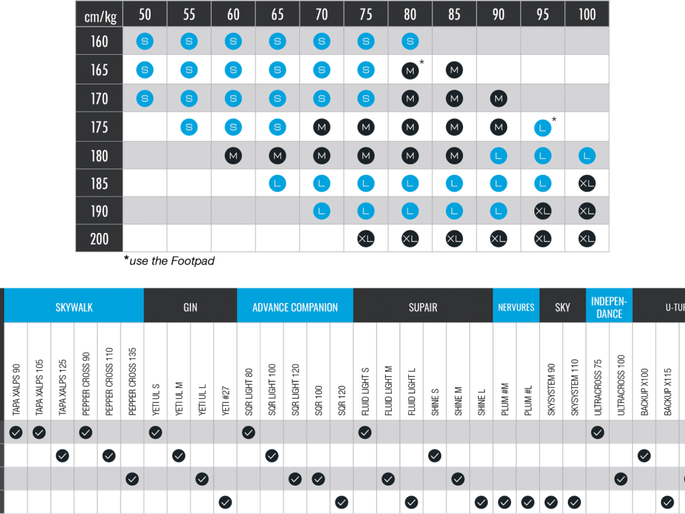The height and width of the screenshot is (514, 685).
Task: Toggle the top-row checkmark under ADVANCE COMPANION
Action: coord(248,432)
